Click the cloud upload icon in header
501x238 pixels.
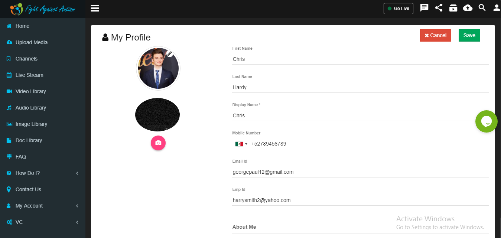468,8
